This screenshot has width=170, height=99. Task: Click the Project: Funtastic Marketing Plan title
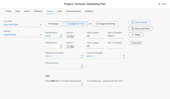85,4
